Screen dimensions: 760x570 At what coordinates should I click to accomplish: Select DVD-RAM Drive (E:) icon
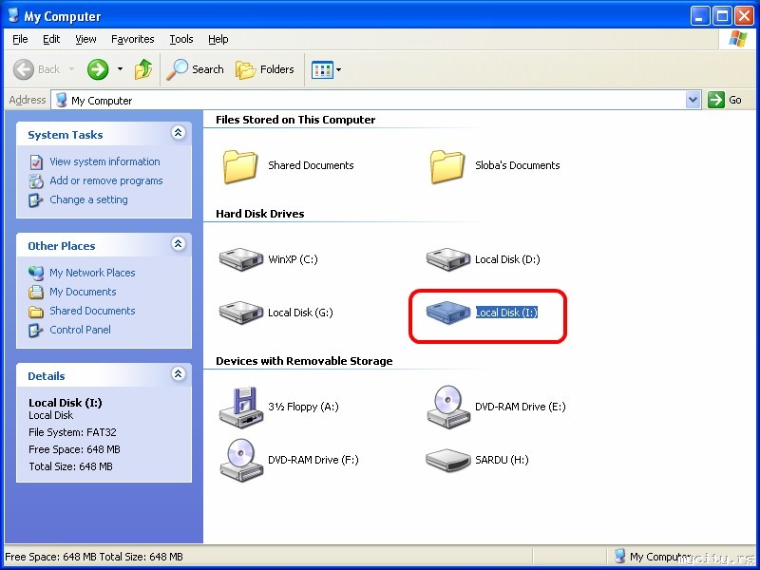pyautogui.click(x=447, y=408)
